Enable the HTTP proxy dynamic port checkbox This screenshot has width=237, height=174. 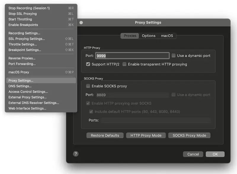[x=174, y=56]
